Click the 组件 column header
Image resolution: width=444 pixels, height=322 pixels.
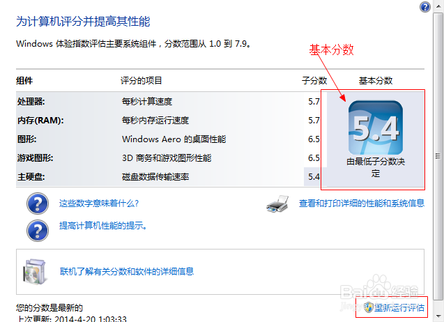click(24, 81)
